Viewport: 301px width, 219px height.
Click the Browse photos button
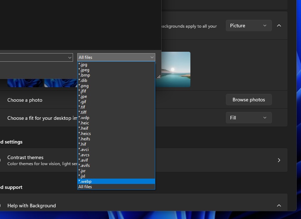pyautogui.click(x=249, y=100)
